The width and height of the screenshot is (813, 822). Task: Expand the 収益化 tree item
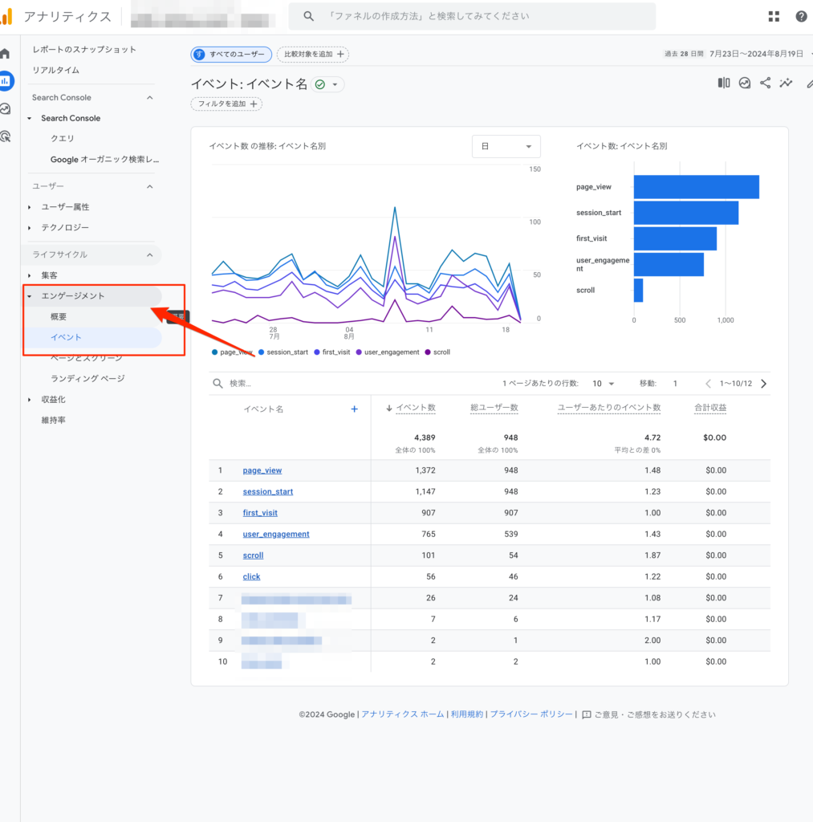pos(30,400)
